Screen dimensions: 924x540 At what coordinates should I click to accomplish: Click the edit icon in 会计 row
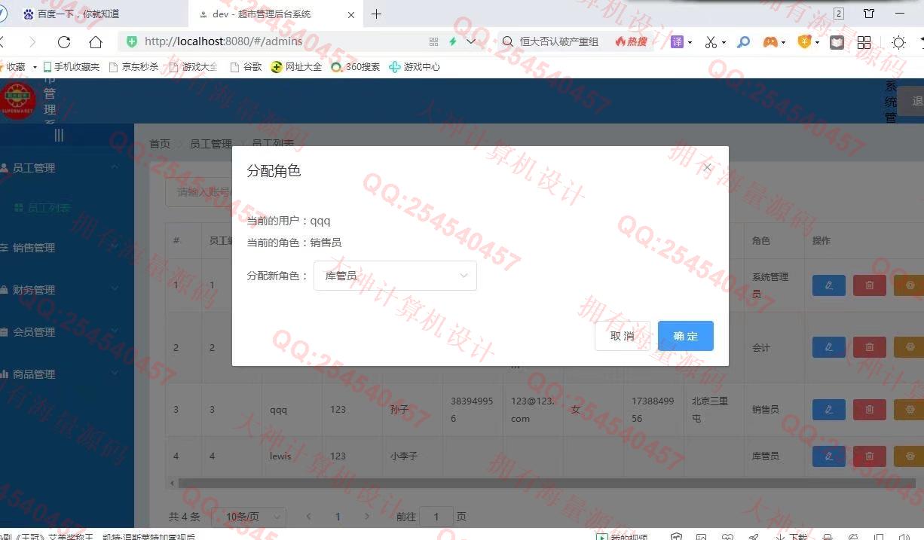coord(829,347)
